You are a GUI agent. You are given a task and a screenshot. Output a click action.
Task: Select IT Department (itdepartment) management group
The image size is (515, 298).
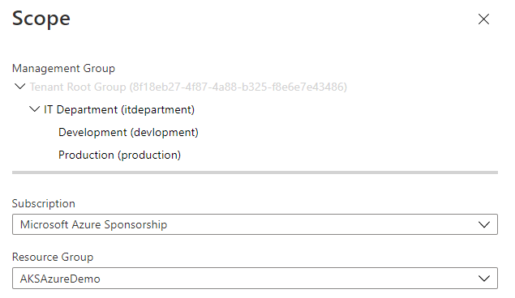pos(119,109)
